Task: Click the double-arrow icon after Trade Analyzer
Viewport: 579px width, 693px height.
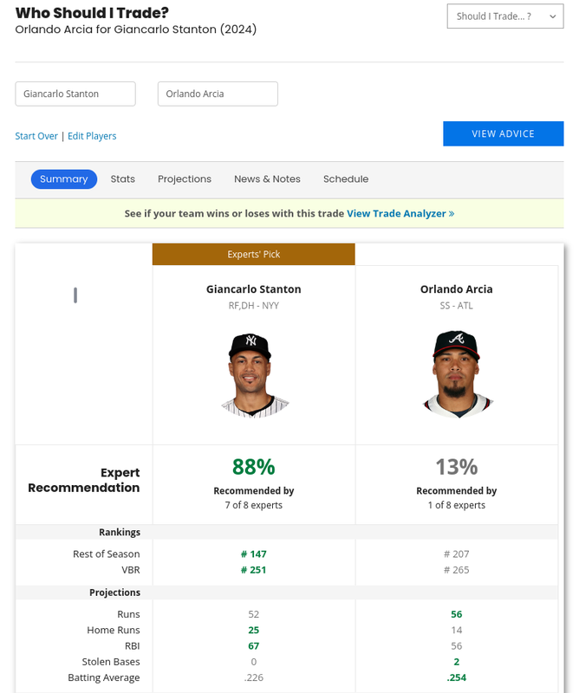Action: click(452, 214)
